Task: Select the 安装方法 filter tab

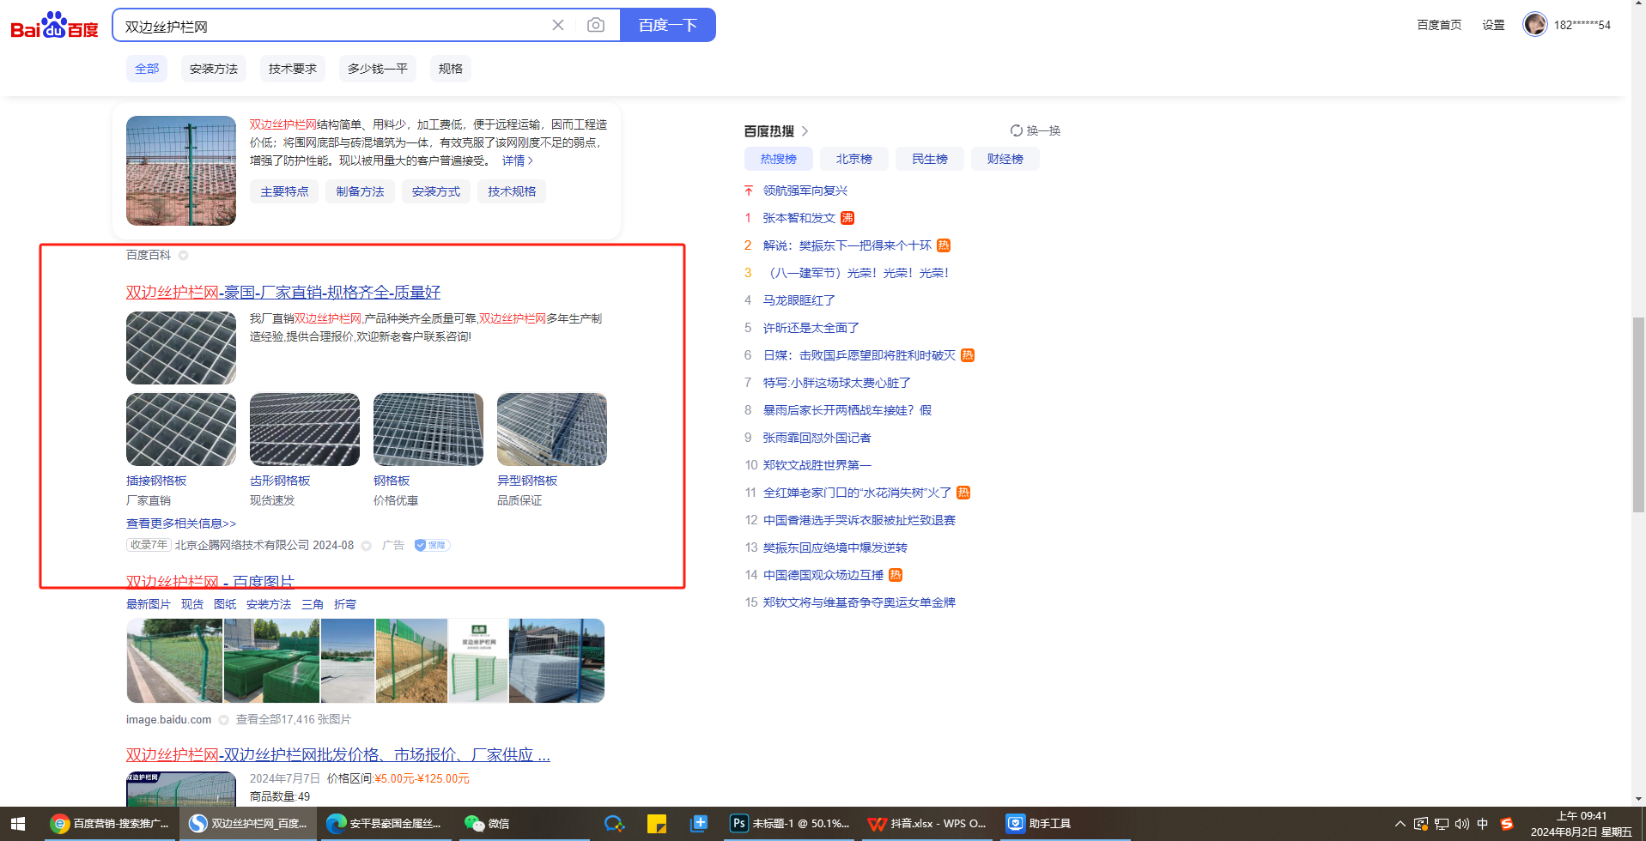Action: [x=214, y=69]
